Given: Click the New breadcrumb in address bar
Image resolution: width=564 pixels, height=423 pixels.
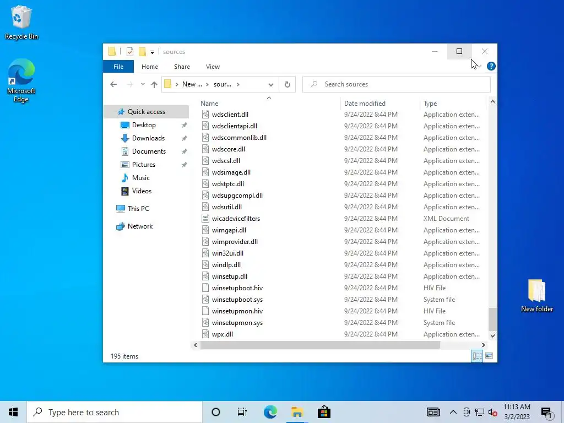Looking at the screenshot, I should [x=192, y=84].
